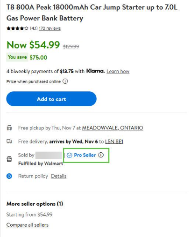Click the product title heading
Image resolution: width=191 pixels, height=237 pixels.
coord(92,13)
